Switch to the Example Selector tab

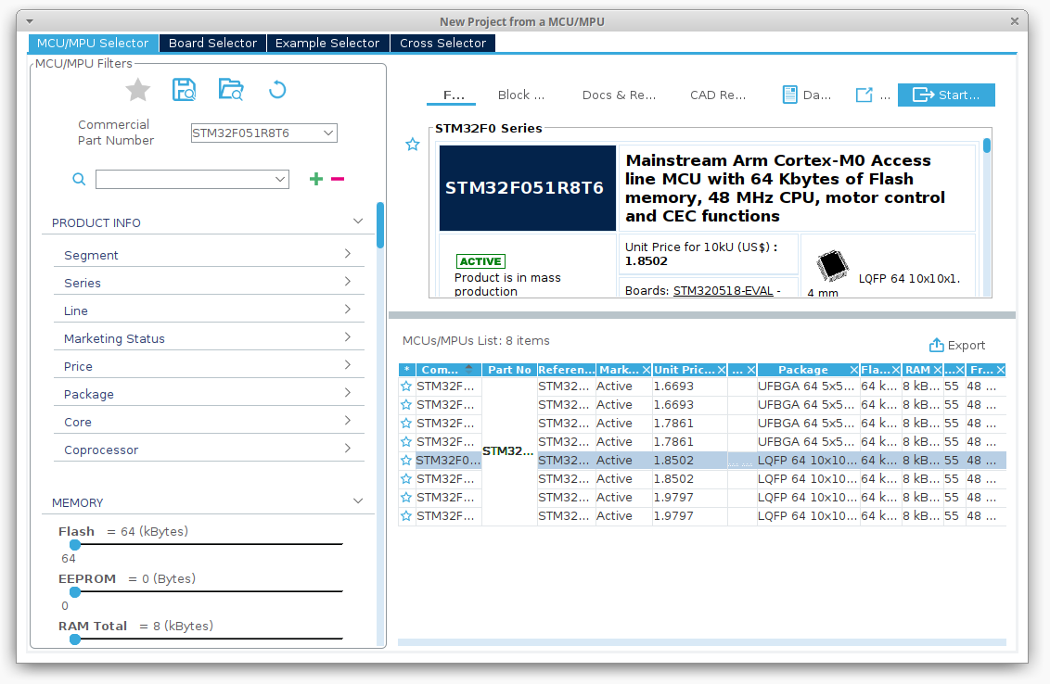click(327, 43)
